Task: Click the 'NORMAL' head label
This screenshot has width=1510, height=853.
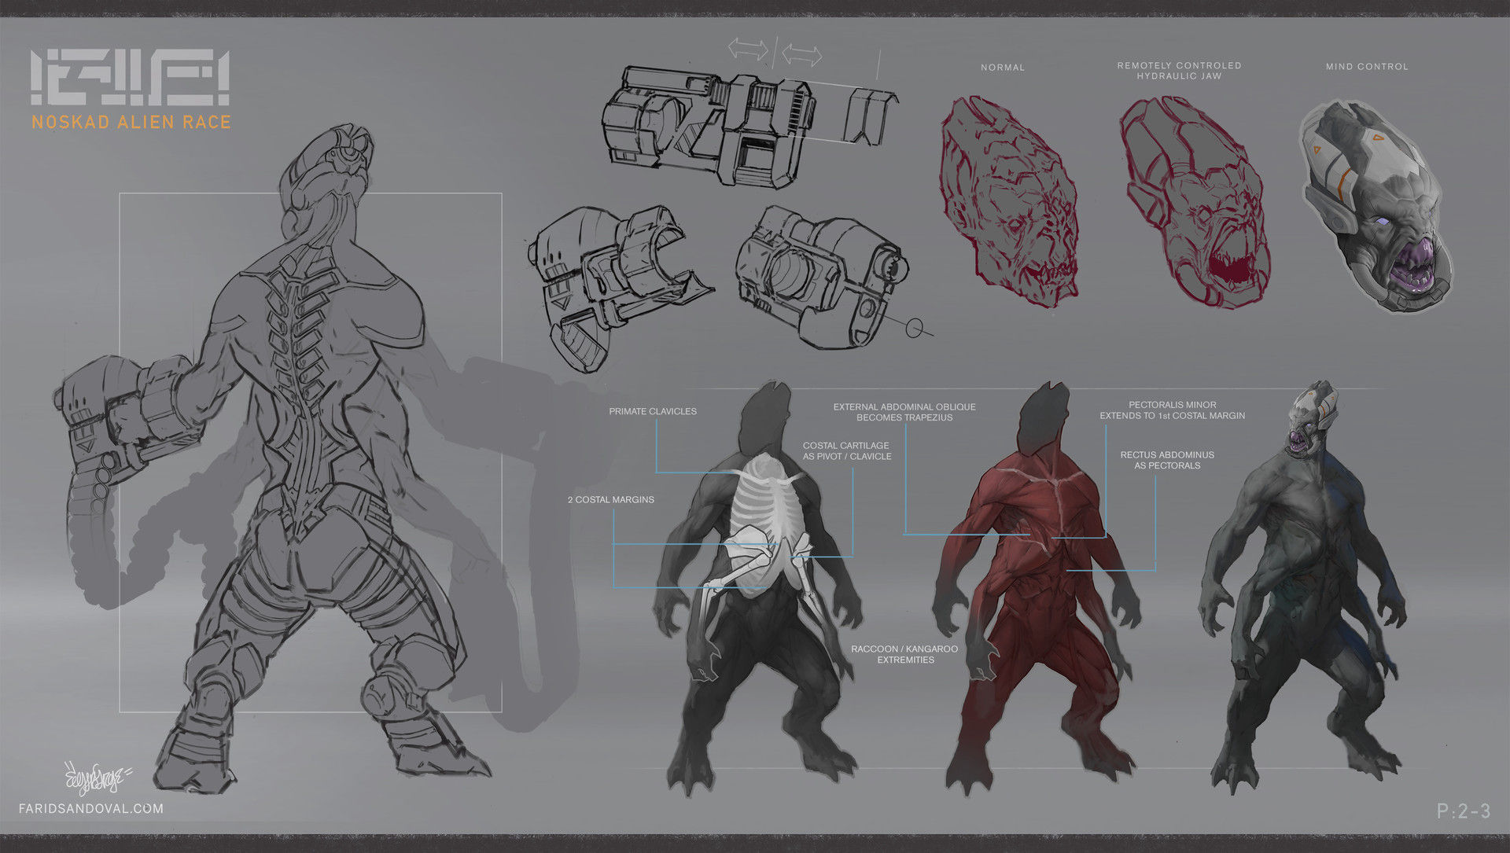Action: point(1003,68)
